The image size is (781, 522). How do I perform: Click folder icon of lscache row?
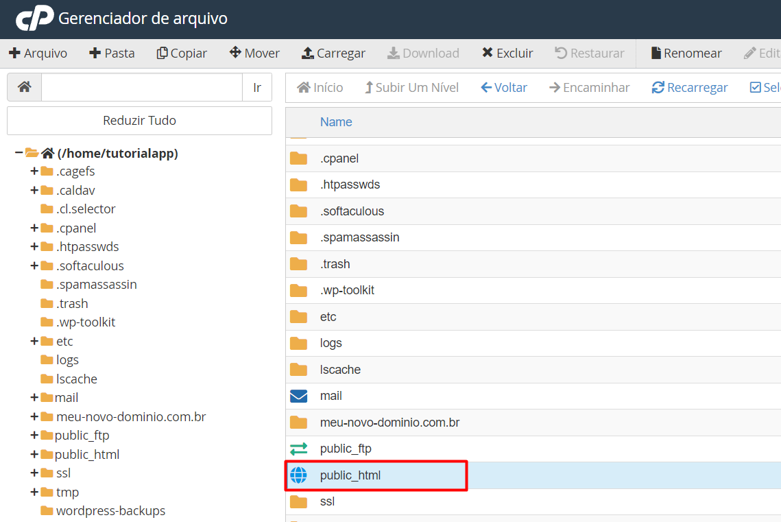tap(298, 370)
